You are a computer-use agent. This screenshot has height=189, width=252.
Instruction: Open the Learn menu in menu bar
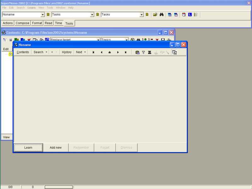[31, 8]
